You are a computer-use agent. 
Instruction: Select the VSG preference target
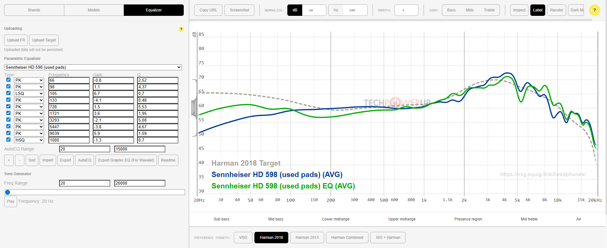tap(243, 238)
